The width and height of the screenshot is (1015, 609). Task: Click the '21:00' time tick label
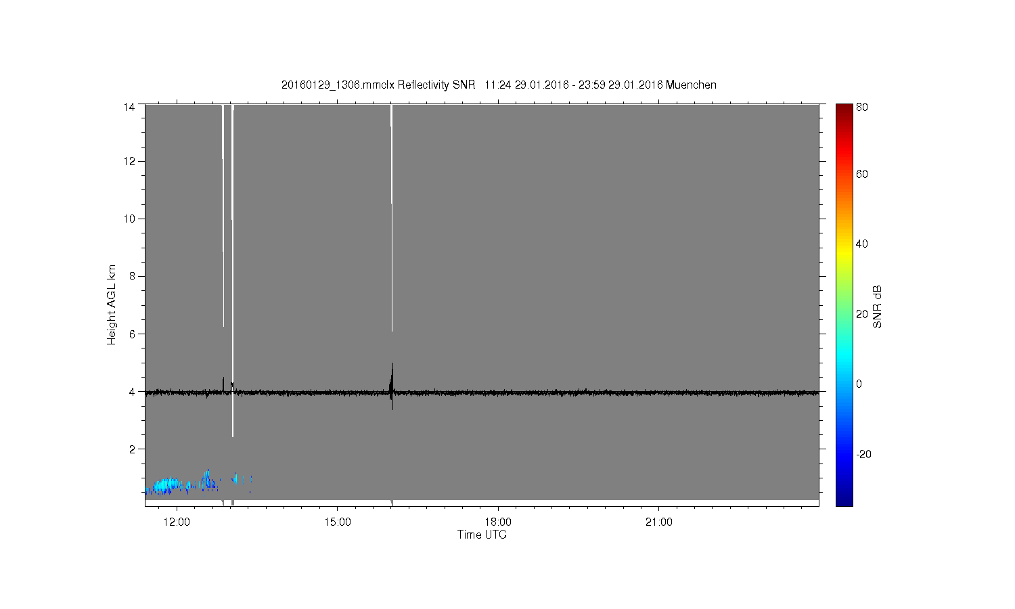(x=659, y=522)
